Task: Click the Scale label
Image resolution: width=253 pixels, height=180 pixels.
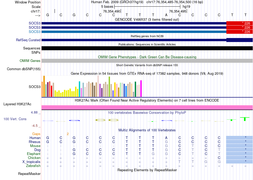Action: pos(36,7)
